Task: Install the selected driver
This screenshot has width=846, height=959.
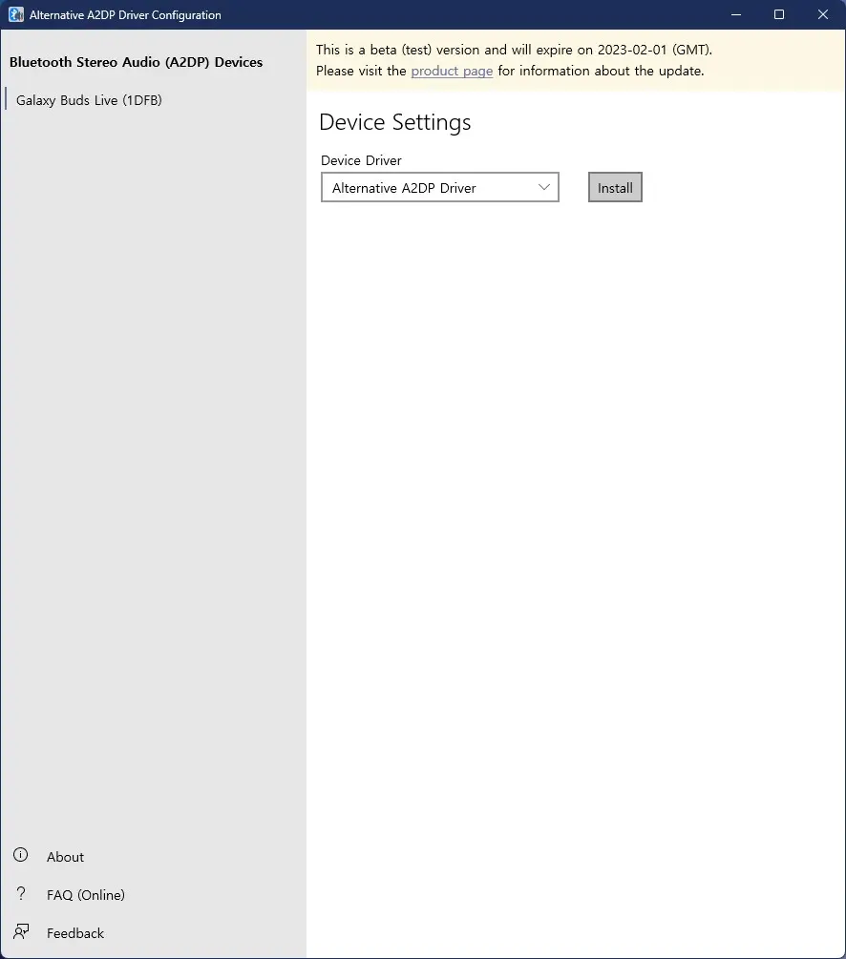Action: [x=615, y=187]
